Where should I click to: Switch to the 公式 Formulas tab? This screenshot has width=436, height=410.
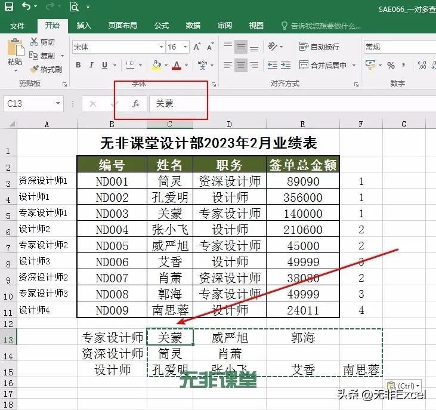coord(162,26)
